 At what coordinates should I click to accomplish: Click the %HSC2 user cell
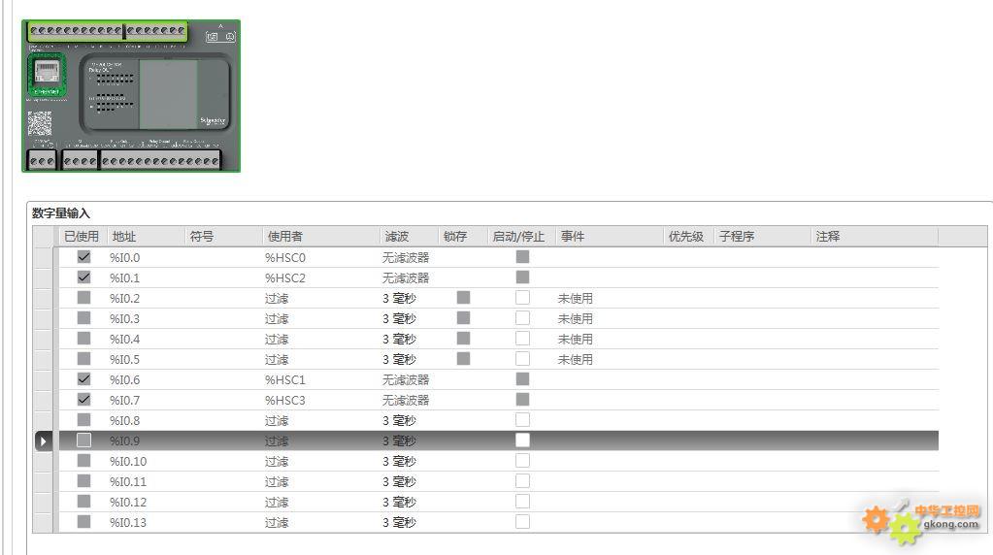(320, 277)
